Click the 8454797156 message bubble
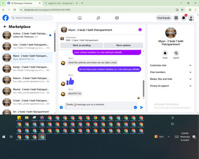 coord(75,93)
